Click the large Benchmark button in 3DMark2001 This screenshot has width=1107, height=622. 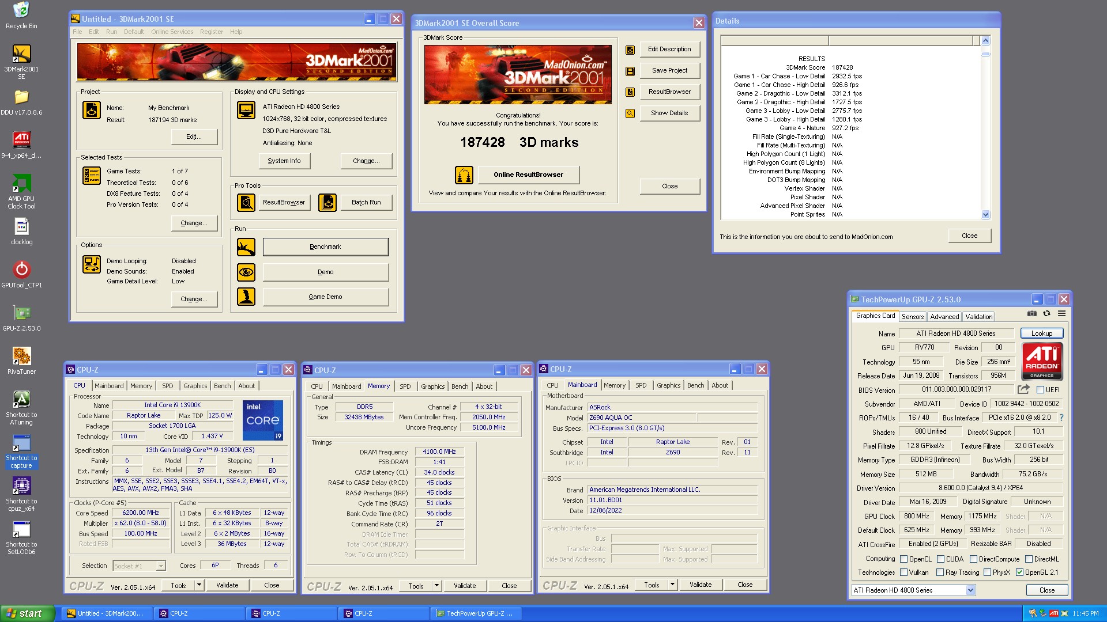tap(326, 247)
